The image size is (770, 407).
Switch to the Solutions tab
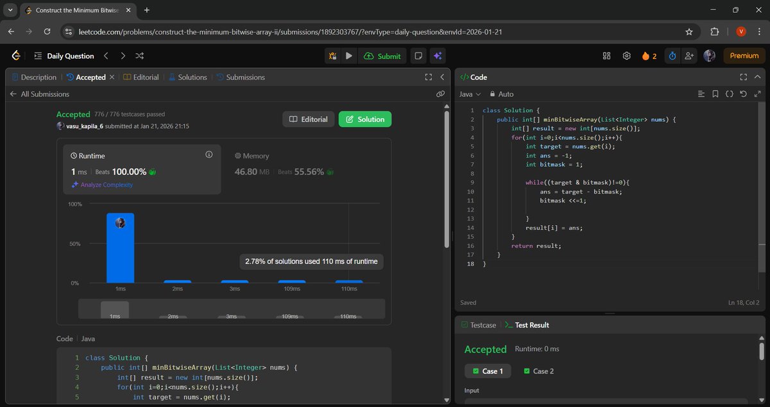tap(187, 77)
